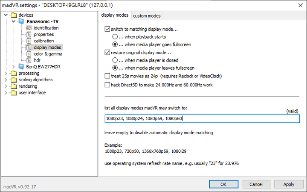Collapse the Panasonic -TV node
The image size is (307, 192).
[13, 21]
